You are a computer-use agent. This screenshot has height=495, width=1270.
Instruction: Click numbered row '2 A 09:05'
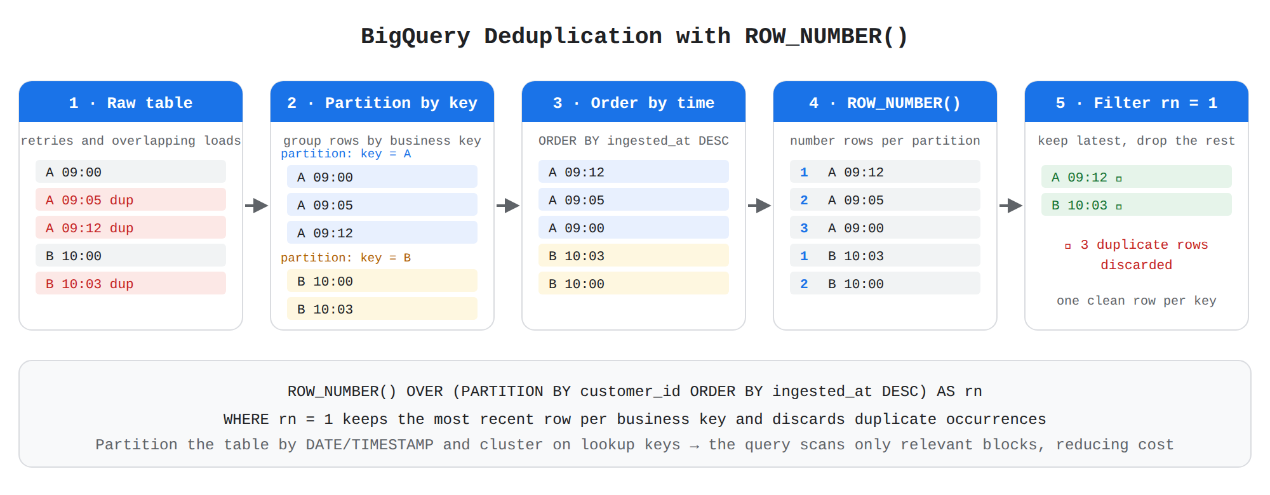coord(885,199)
